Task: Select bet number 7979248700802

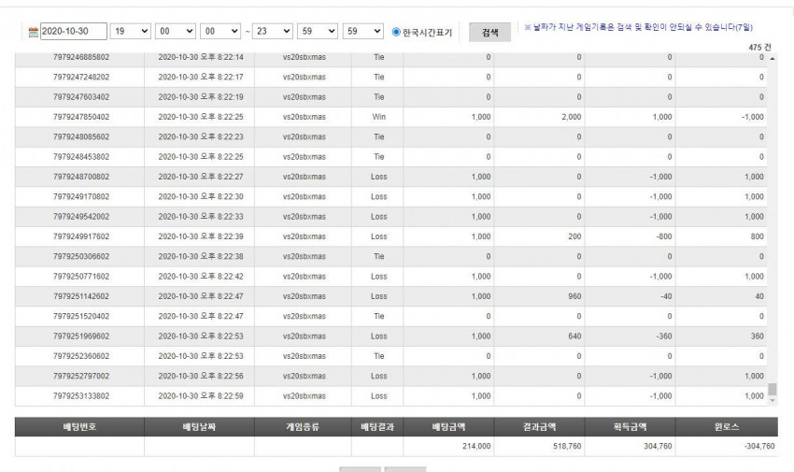Action: tap(81, 177)
